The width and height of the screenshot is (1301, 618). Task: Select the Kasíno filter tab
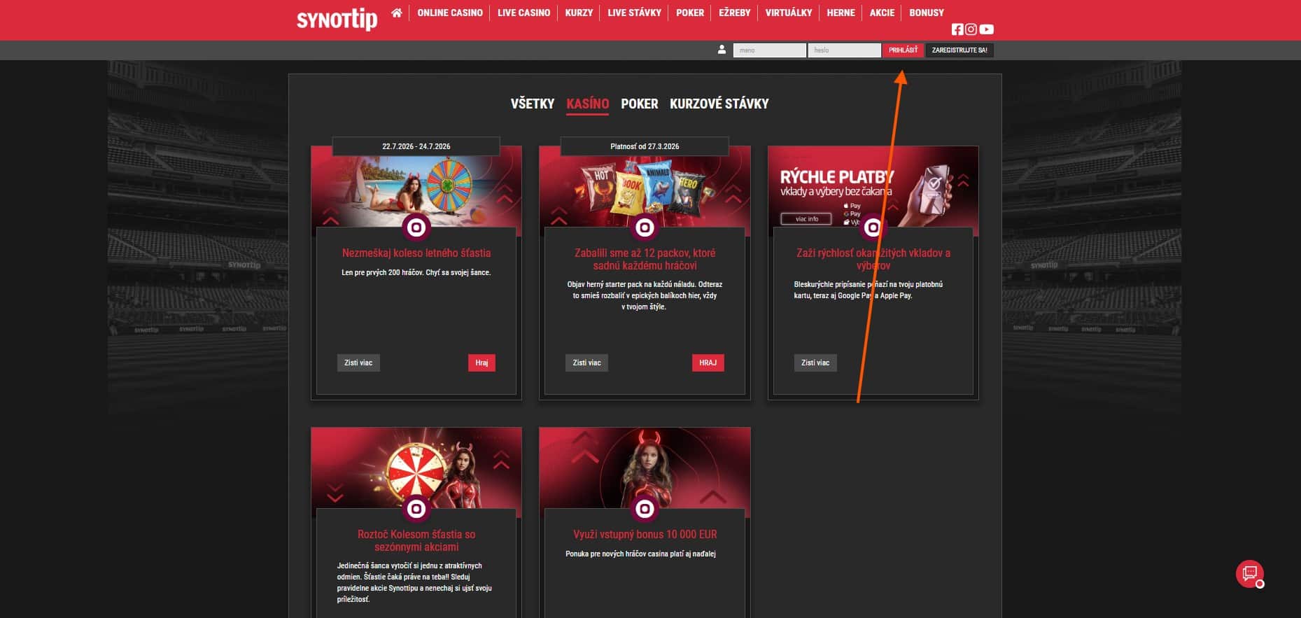tap(588, 104)
